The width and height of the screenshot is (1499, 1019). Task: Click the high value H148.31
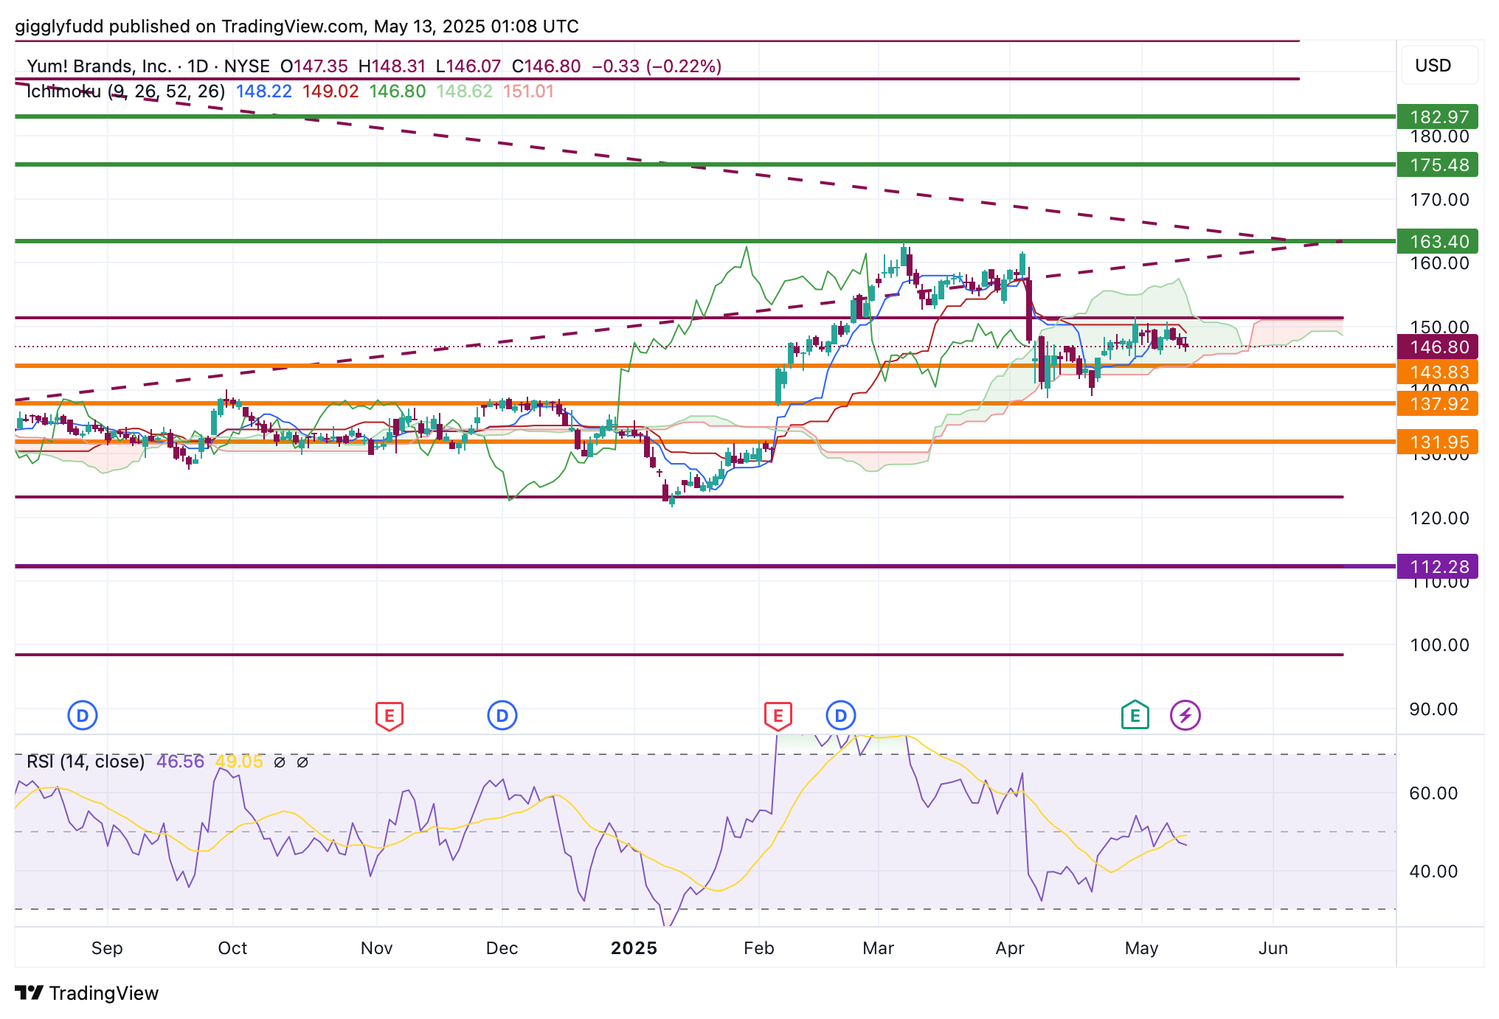click(x=392, y=66)
